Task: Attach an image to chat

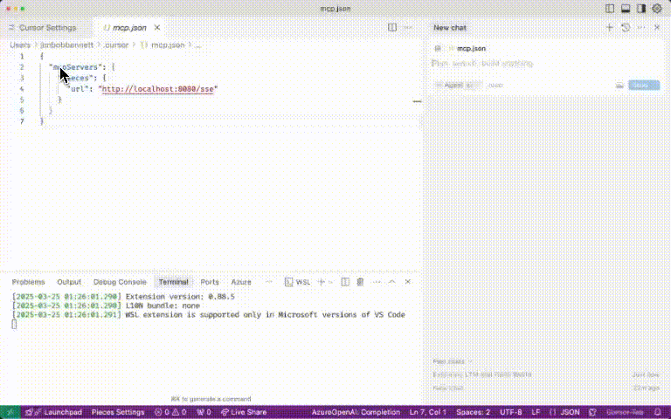Action: click(619, 85)
